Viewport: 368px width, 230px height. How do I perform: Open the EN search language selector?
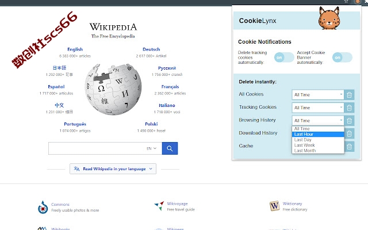point(151,148)
